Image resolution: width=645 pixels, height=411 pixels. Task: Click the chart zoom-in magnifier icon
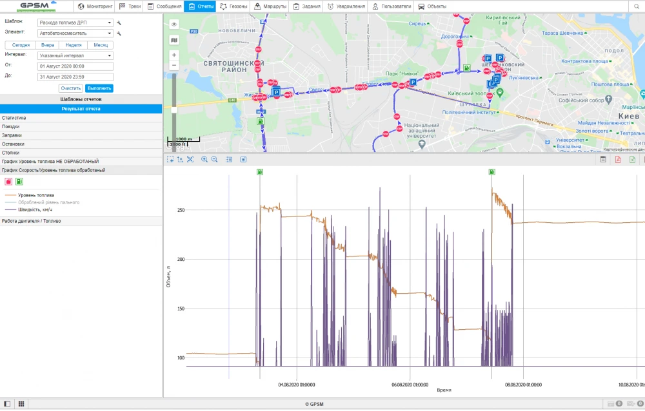pos(204,159)
